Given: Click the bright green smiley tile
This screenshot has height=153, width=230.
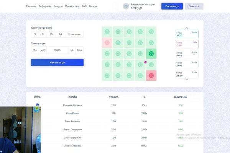Looking at the screenshot, I should coord(151,54).
